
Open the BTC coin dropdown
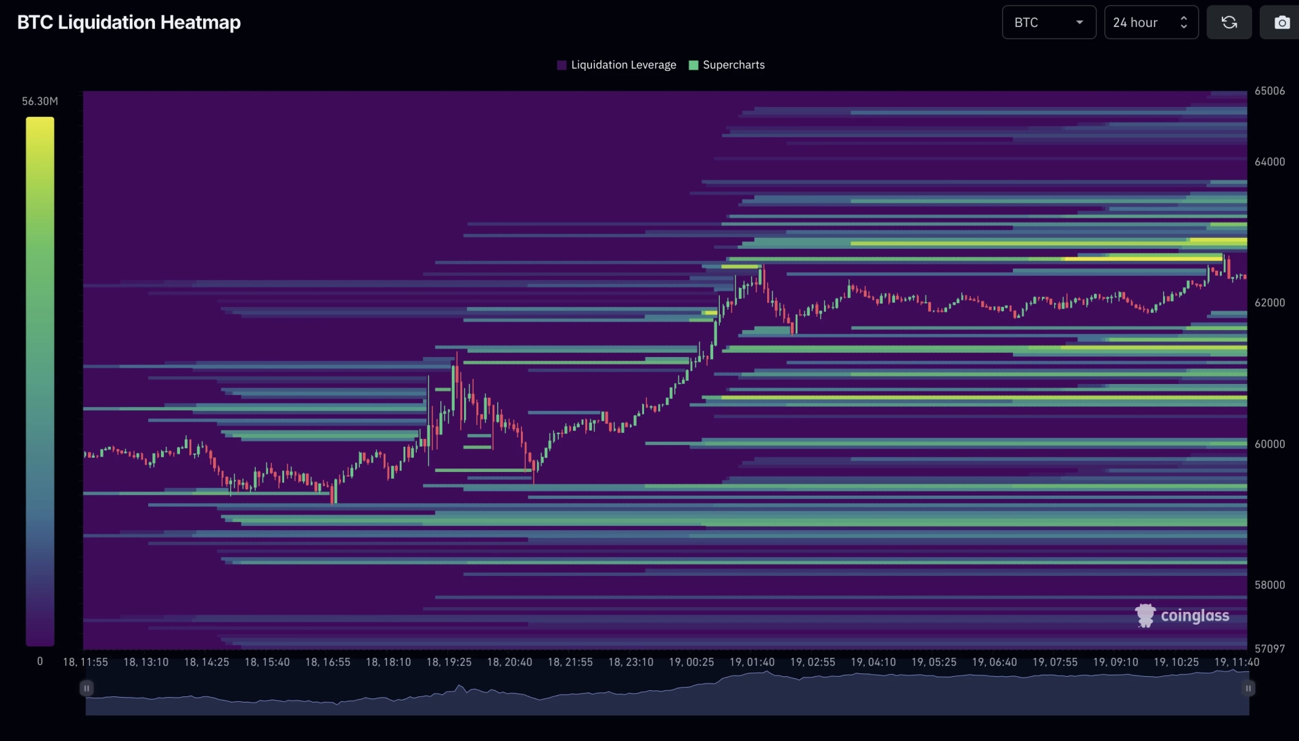point(1049,22)
